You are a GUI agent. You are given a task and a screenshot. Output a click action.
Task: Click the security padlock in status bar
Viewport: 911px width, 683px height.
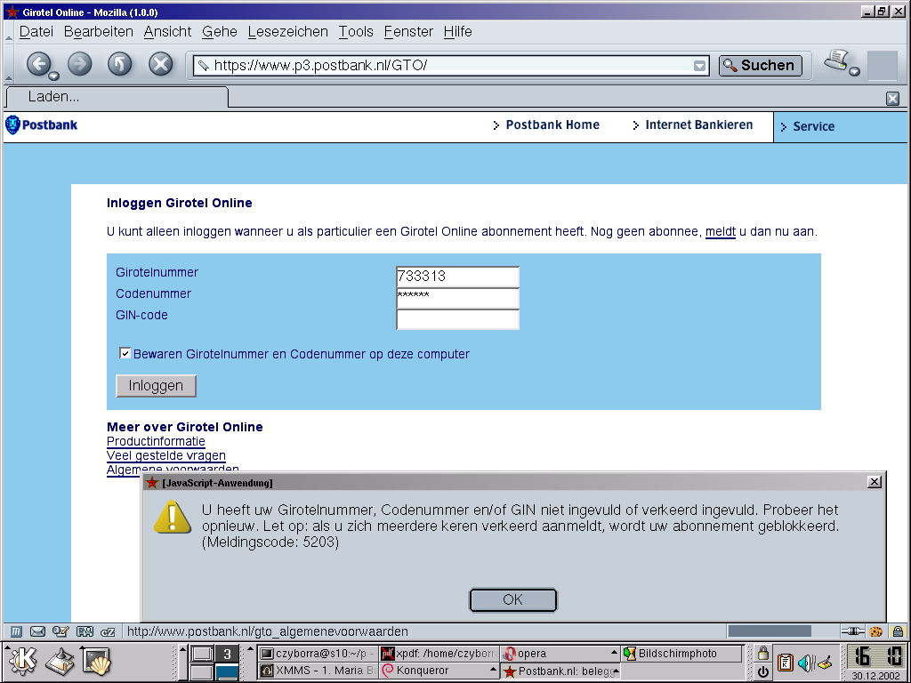[898, 631]
